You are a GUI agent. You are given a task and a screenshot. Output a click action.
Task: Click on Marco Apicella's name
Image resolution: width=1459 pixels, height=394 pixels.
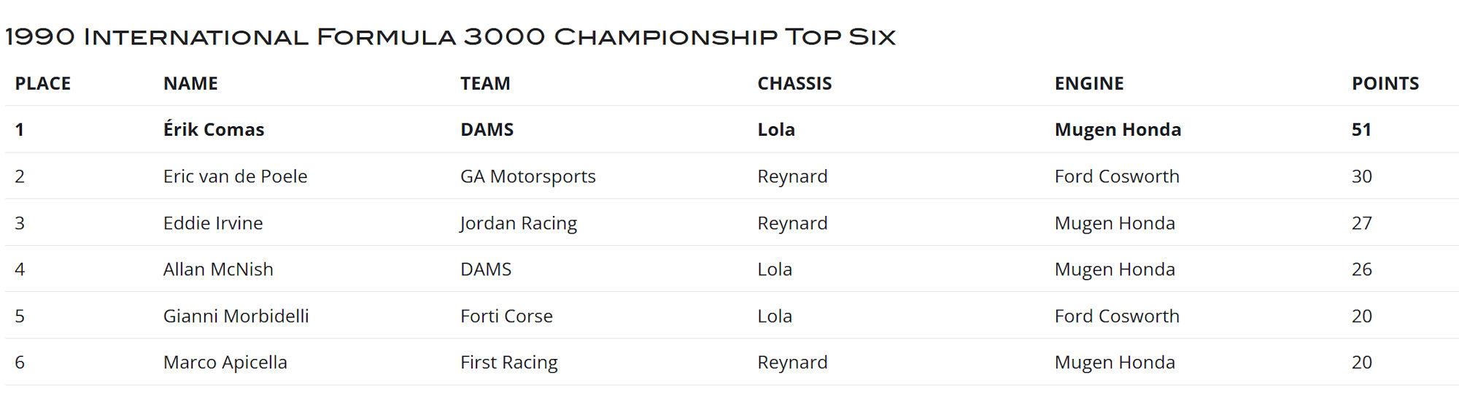(x=225, y=363)
